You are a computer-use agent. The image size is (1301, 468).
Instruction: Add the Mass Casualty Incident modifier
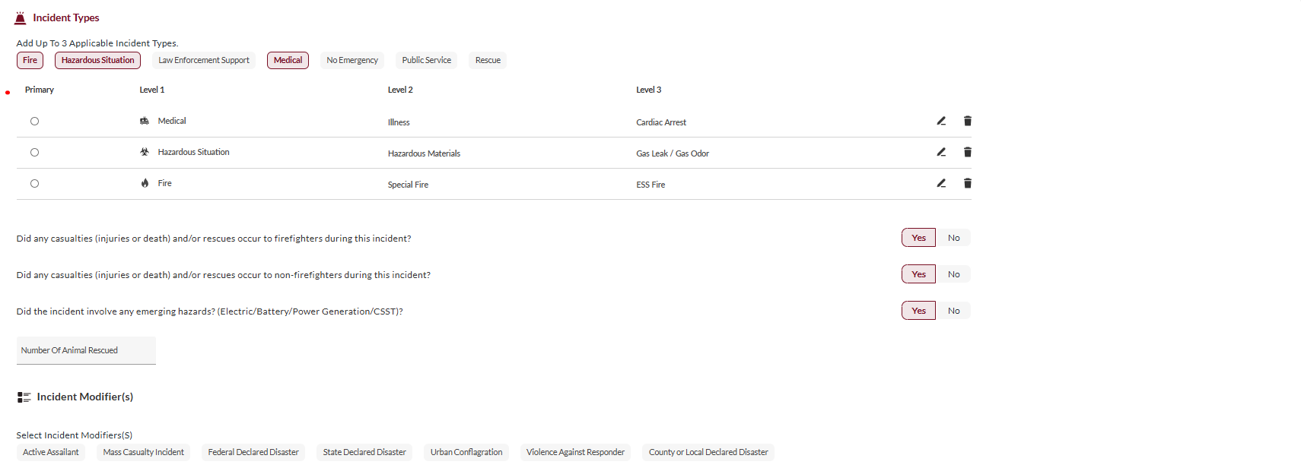[144, 452]
